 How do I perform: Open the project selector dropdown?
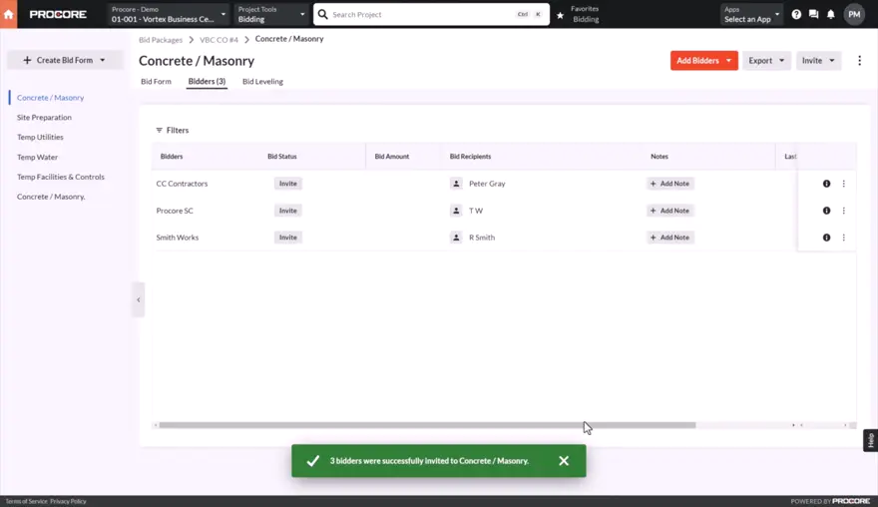tap(168, 14)
